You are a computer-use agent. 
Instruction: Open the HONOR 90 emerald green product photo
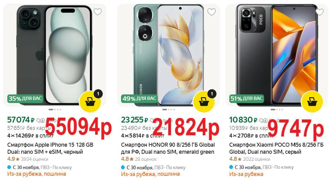click(x=169, y=55)
